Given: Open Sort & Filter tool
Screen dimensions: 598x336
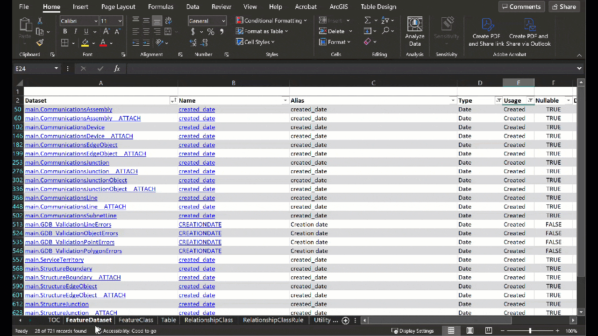Looking at the screenshot, I should tap(385, 21).
